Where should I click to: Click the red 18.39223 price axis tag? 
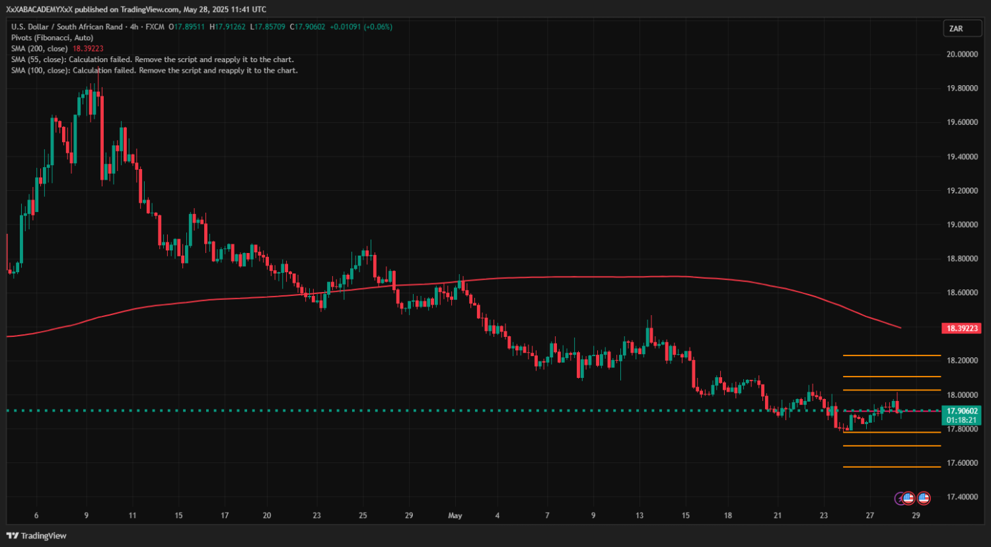click(x=962, y=328)
